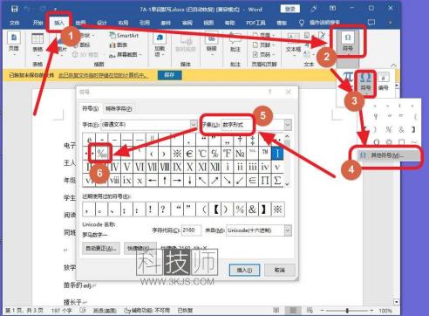Pick the Numero № symbol
This screenshot has height=316, width=429.
pos(240,153)
